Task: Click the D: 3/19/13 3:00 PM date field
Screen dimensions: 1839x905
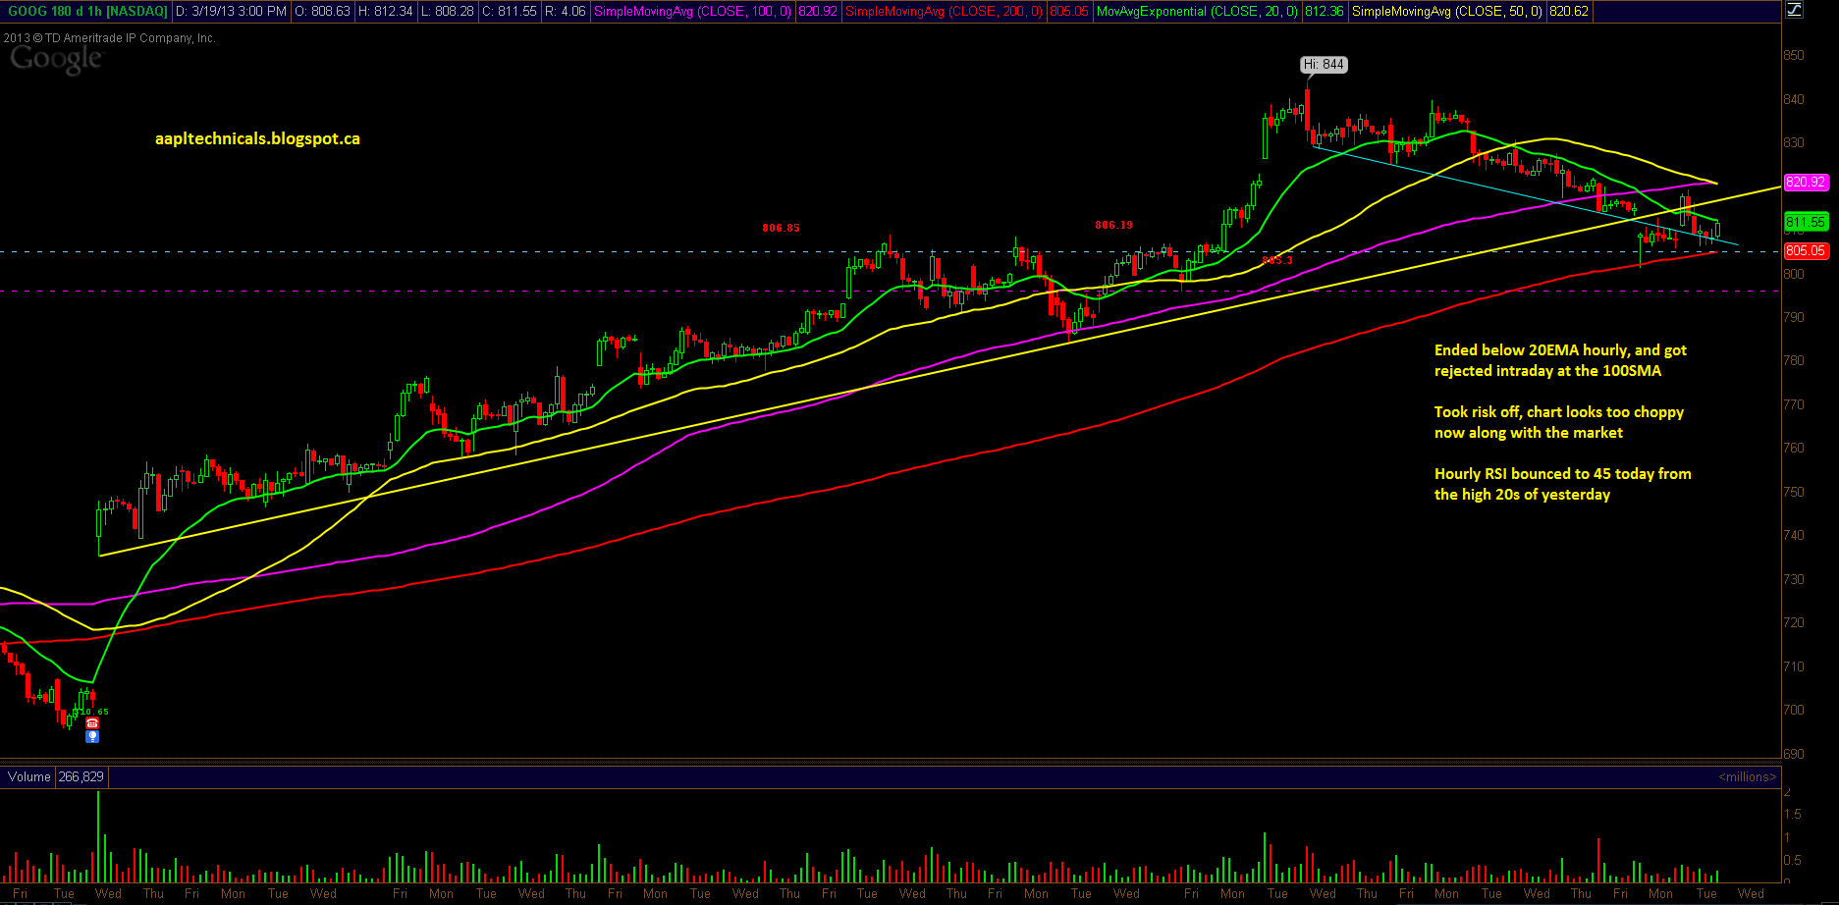Action: [x=232, y=12]
